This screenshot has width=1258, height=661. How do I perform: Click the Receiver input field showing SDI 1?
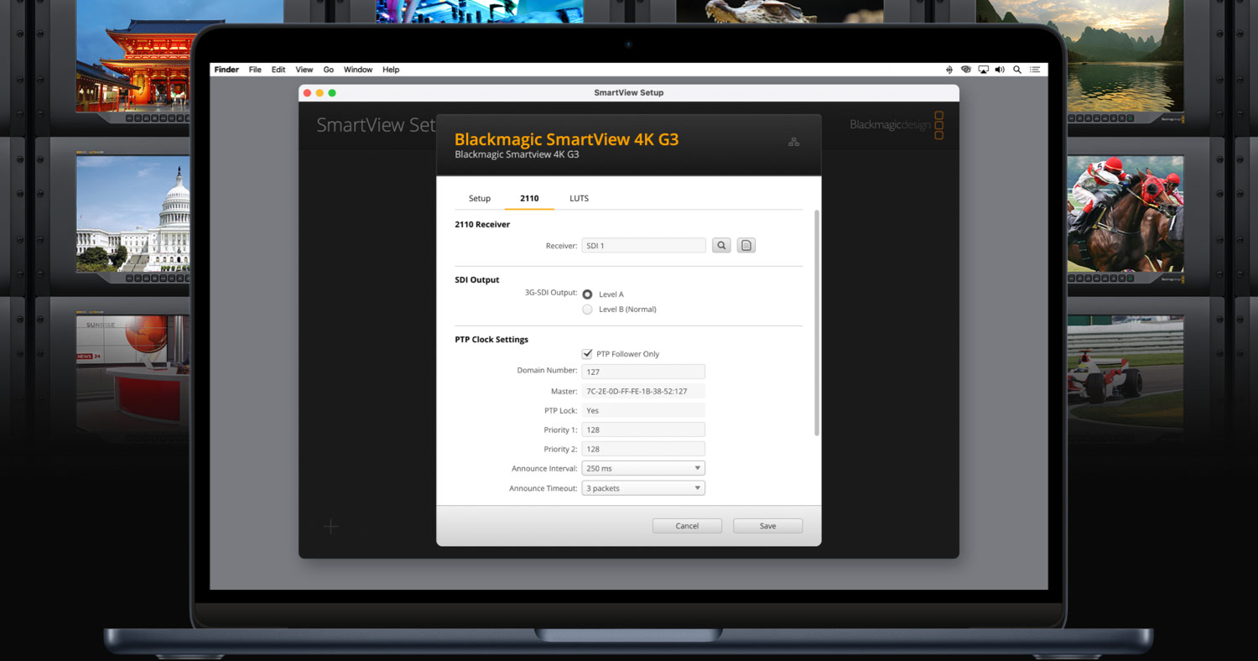[642, 244]
